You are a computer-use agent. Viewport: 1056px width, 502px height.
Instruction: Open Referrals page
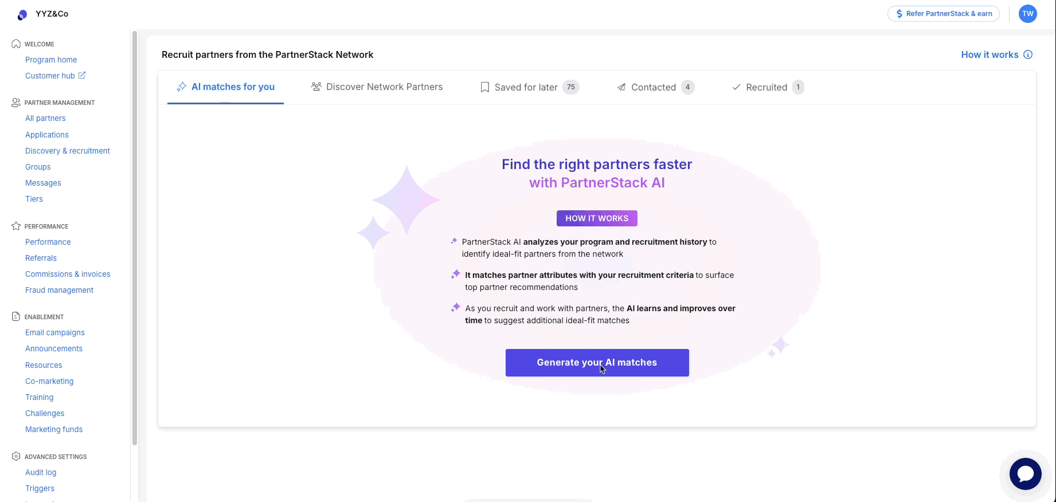pyautogui.click(x=41, y=258)
